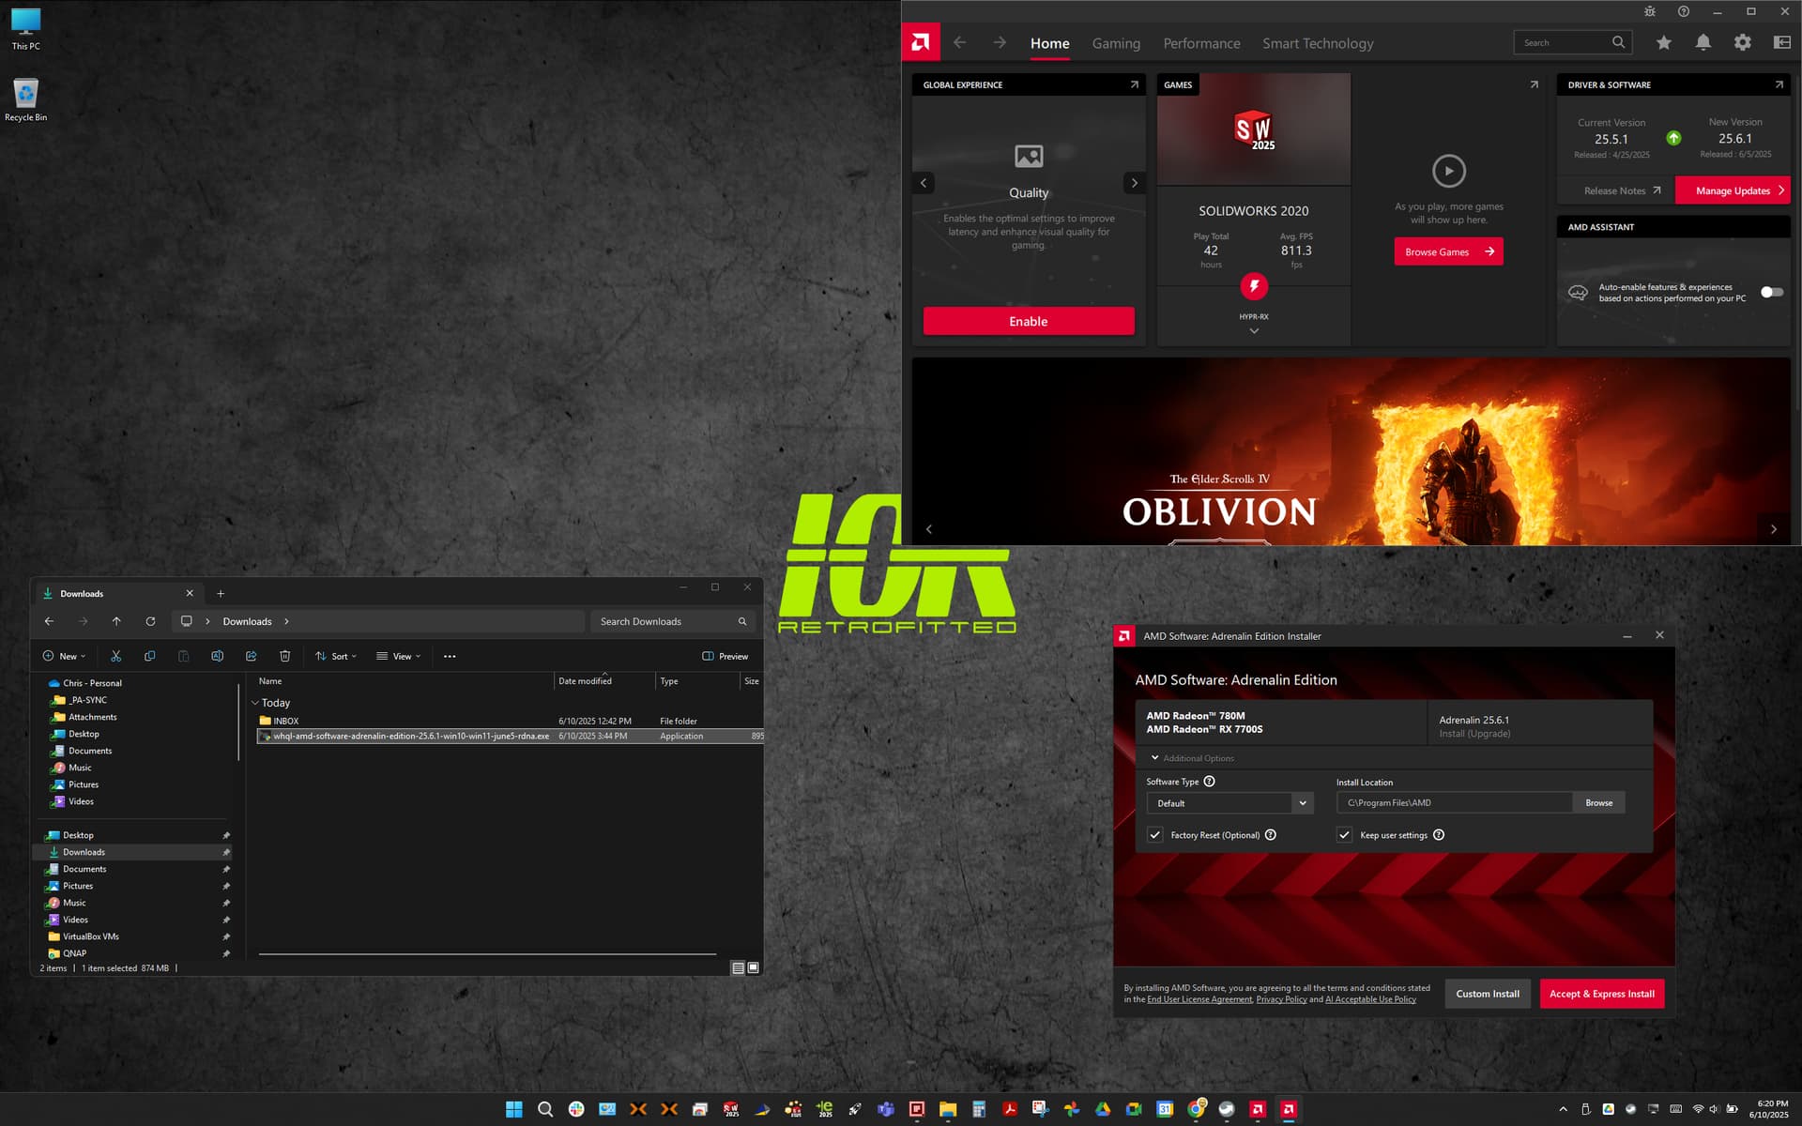Switch Explorer to large thumbnails layout
1802x1126 pixels.
point(753,967)
